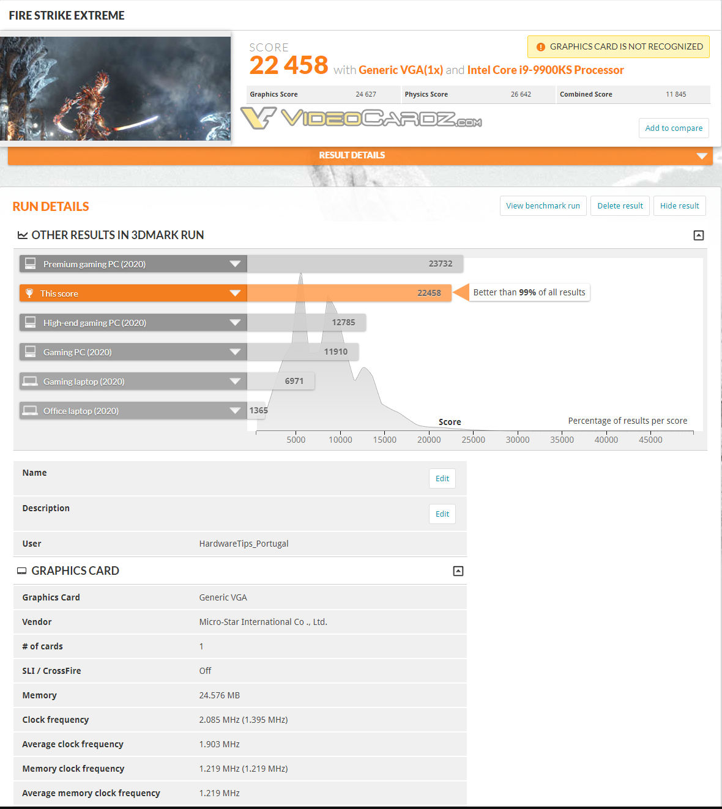This screenshot has height=809, width=722.
Task: Click the monitor icon for Gaming PC (2020)
Action: coord(30,352)
